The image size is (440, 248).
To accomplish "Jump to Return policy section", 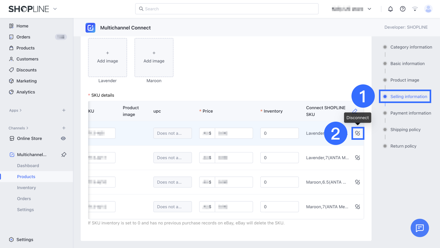I will click(x=403, y=146).
